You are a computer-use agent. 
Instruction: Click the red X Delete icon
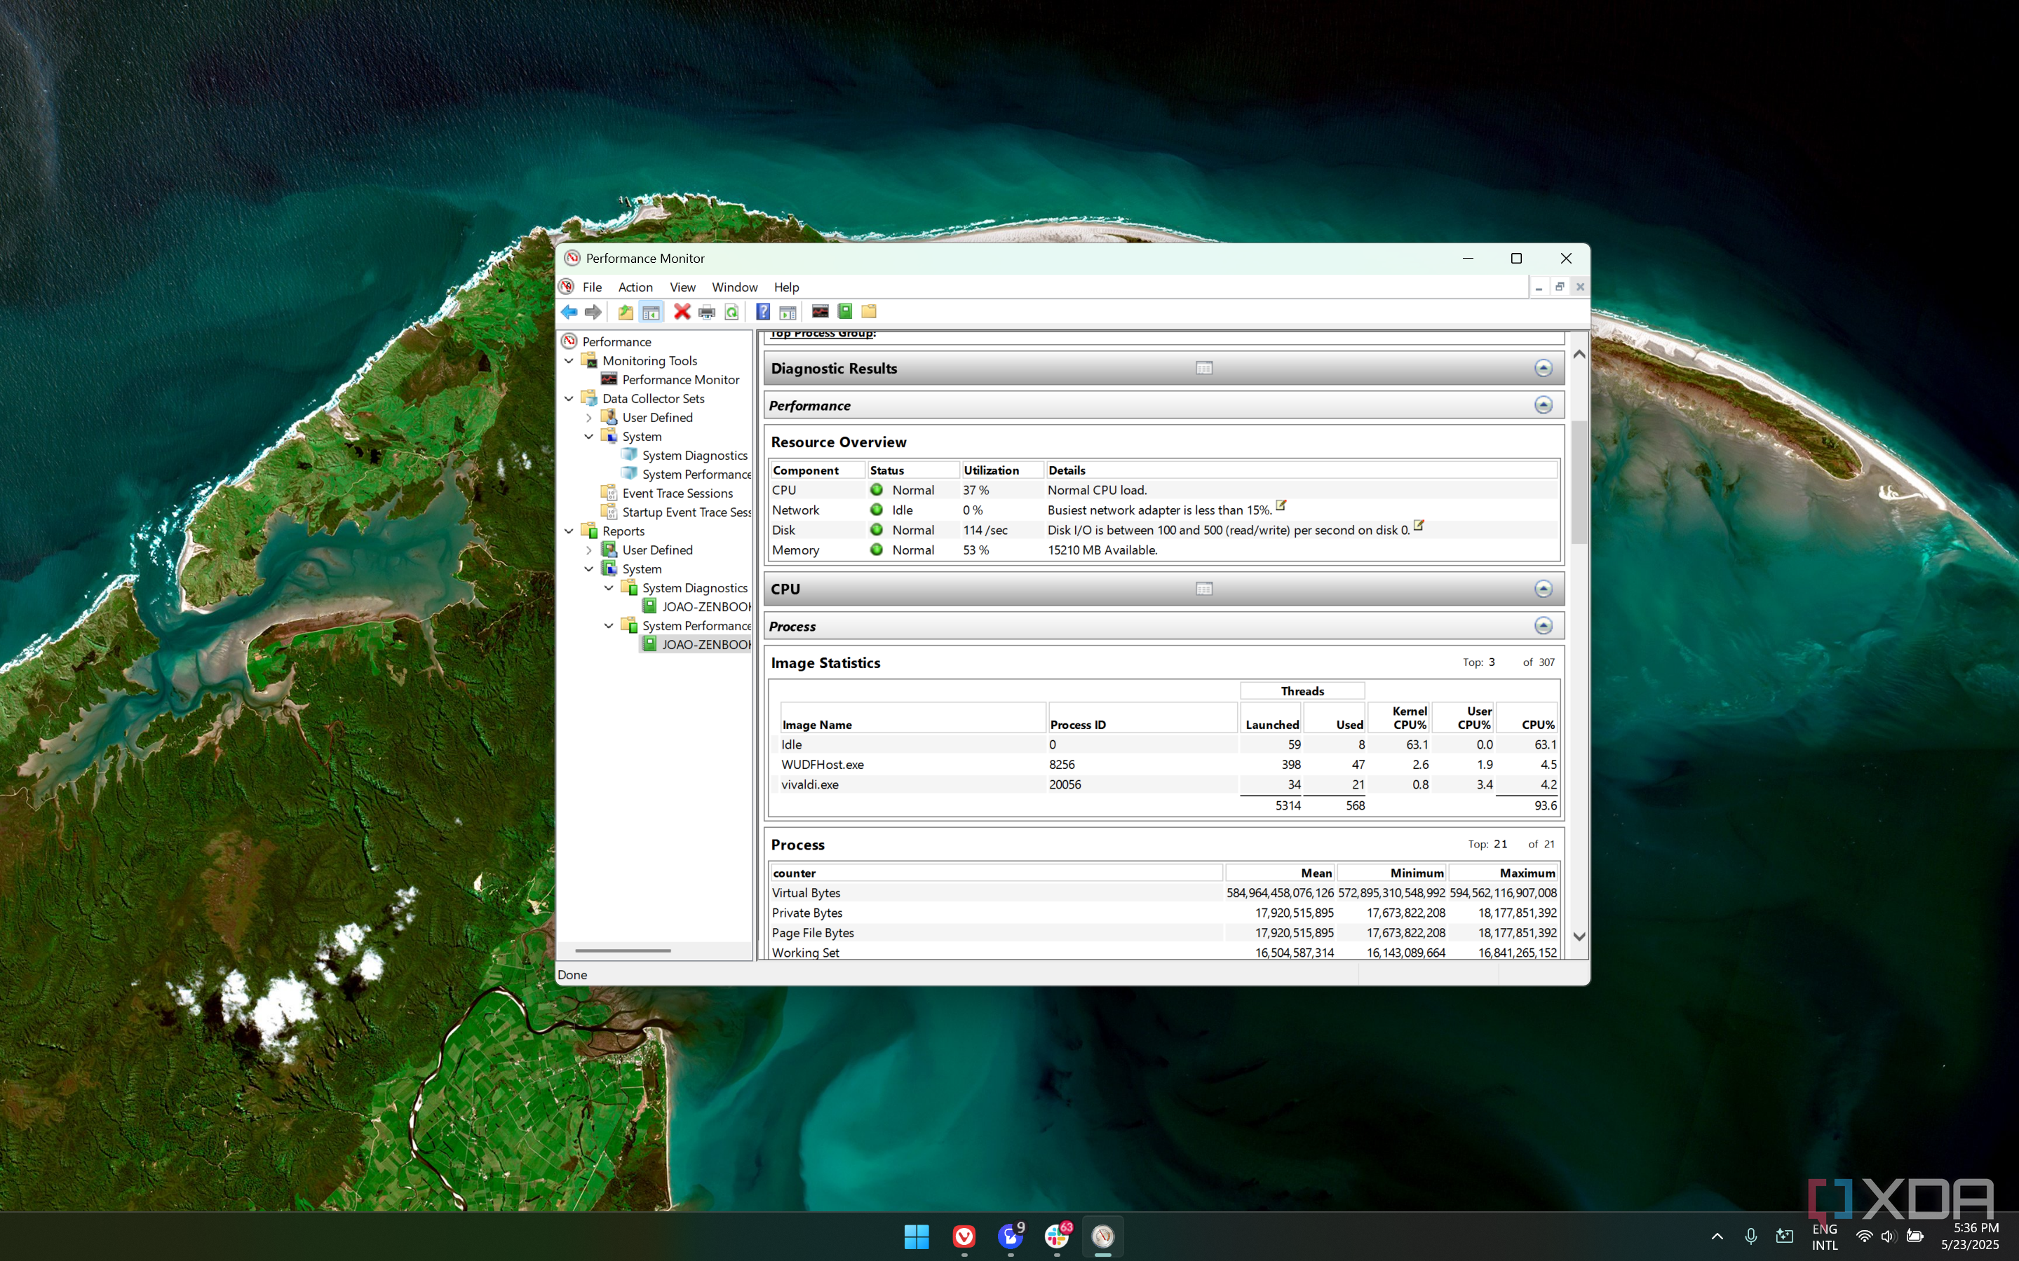682,312
